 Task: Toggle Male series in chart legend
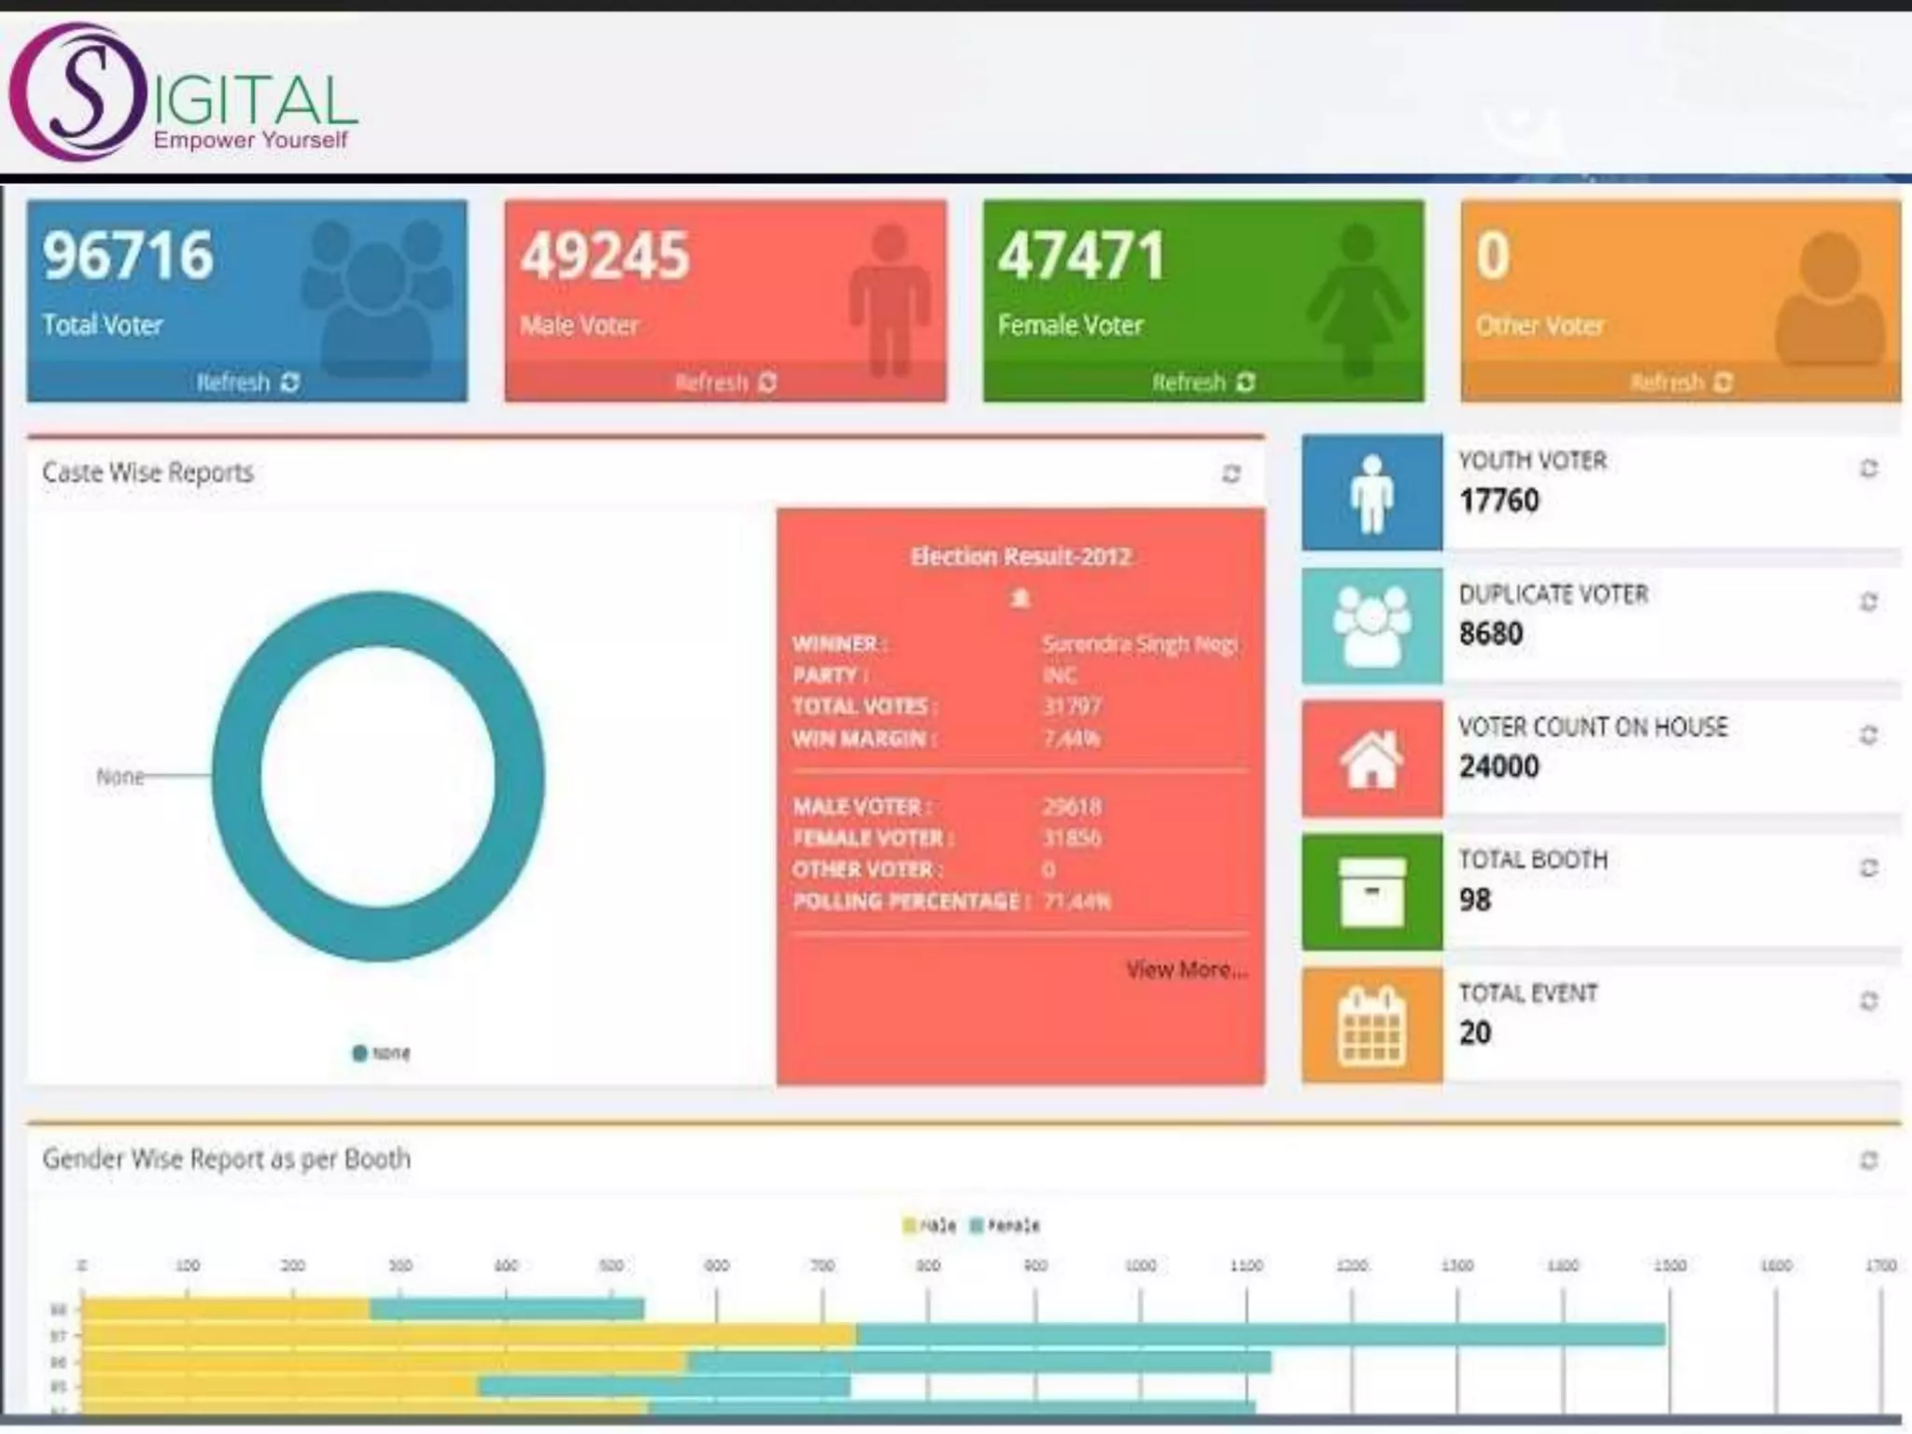930,1225
